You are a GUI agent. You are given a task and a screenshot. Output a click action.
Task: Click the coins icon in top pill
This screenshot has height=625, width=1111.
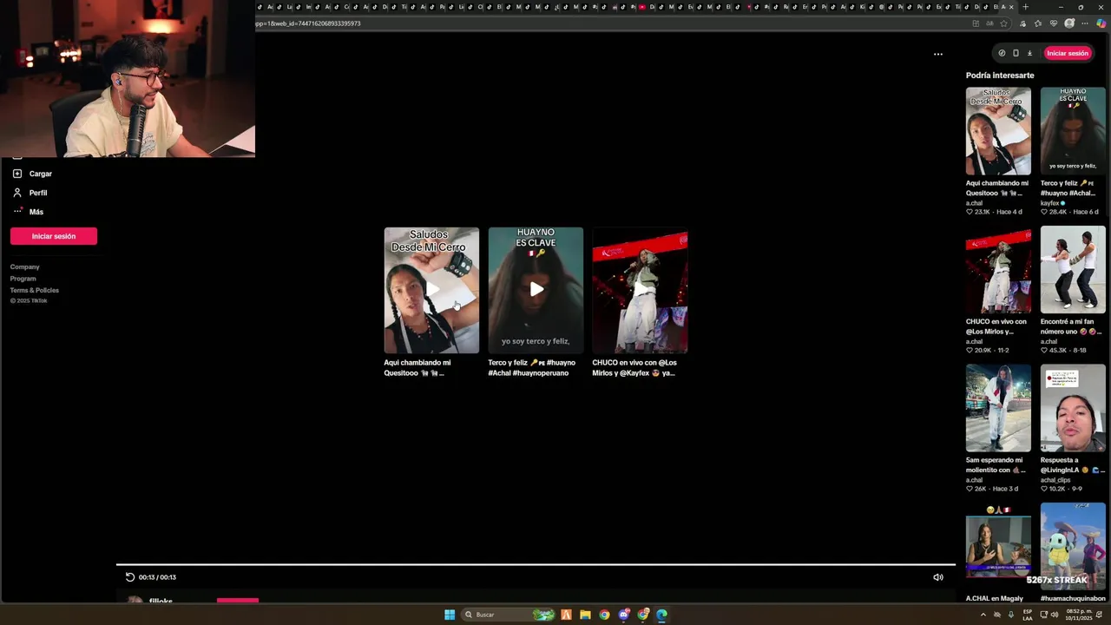pos(1002,53)
